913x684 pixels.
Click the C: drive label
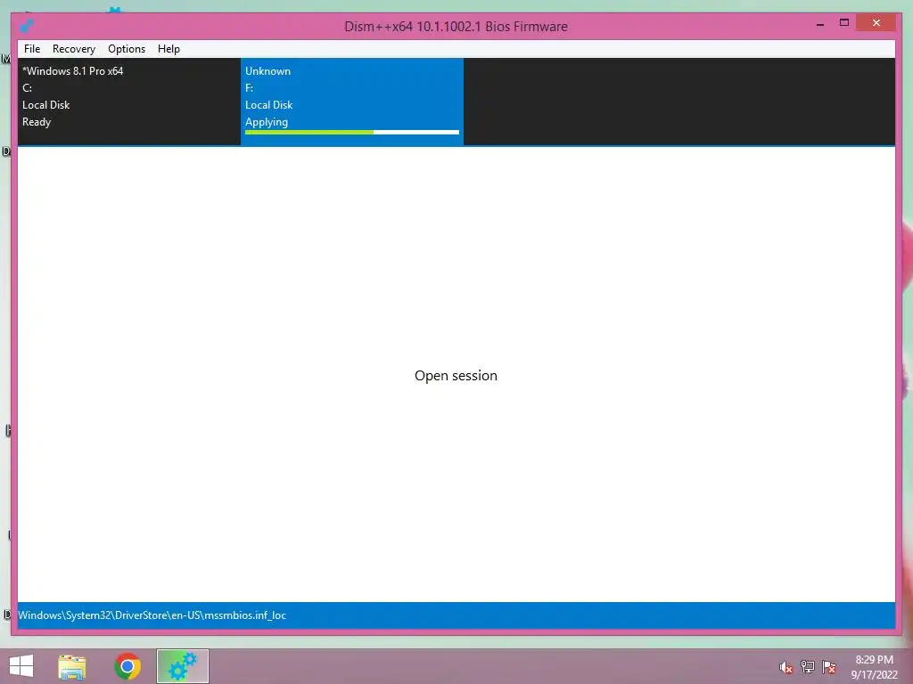point(27,88)
